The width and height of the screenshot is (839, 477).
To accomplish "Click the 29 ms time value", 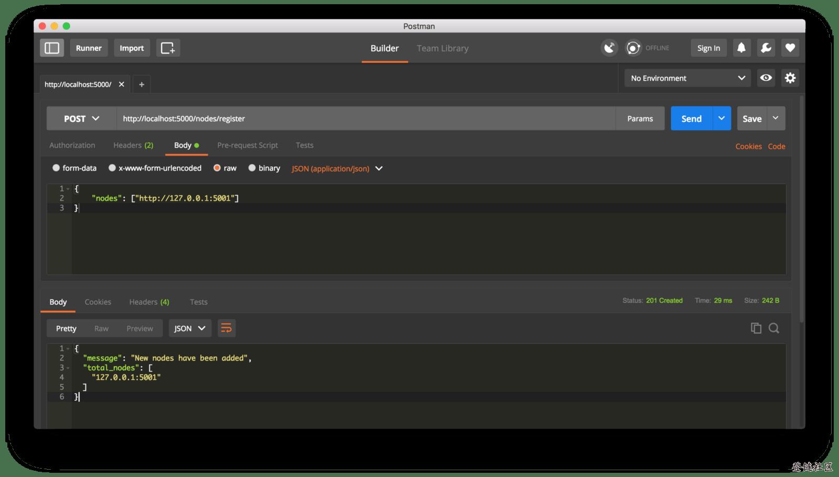I will [x=723, y=301].
